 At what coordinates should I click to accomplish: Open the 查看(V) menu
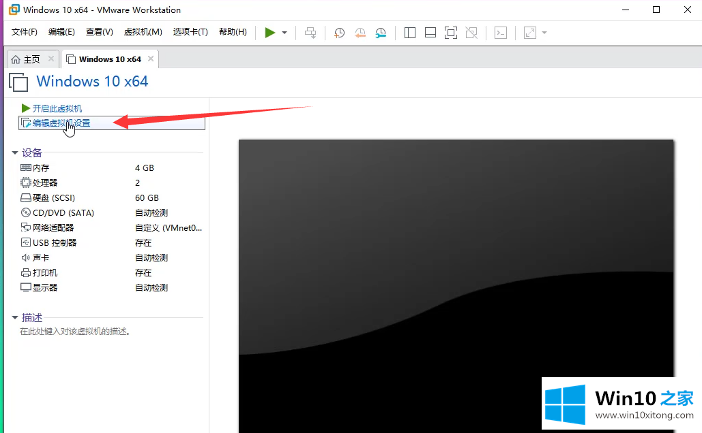[x=100, y=32]
